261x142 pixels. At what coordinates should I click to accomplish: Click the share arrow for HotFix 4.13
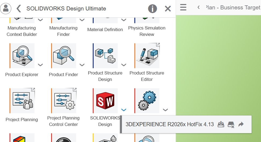click(x=241, y=124)
